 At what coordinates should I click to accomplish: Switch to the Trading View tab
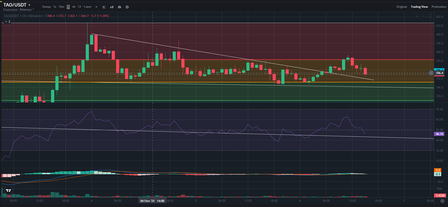pos(419,7)
